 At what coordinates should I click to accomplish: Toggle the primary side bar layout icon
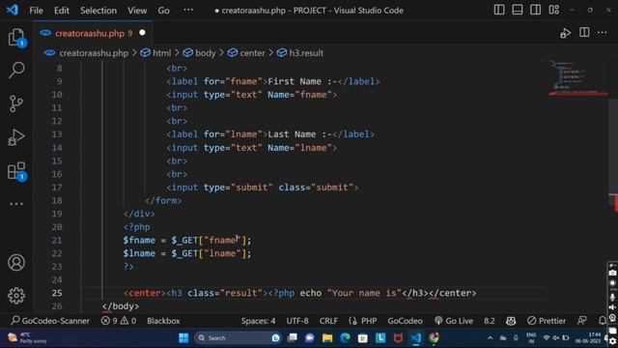point(499,10)
